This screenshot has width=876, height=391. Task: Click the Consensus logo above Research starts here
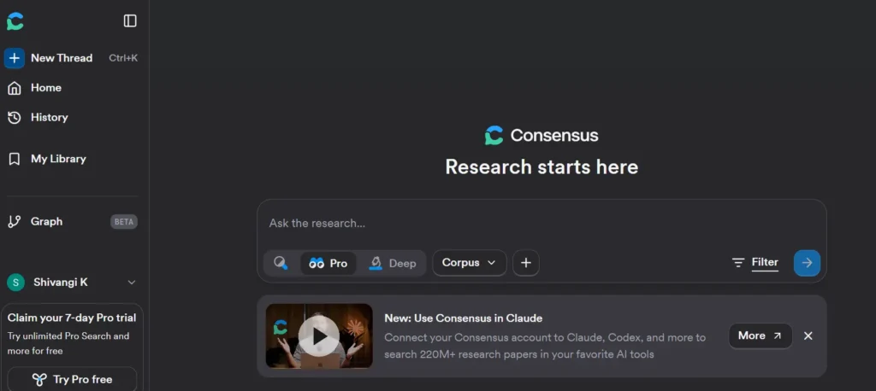coord(542,136)
